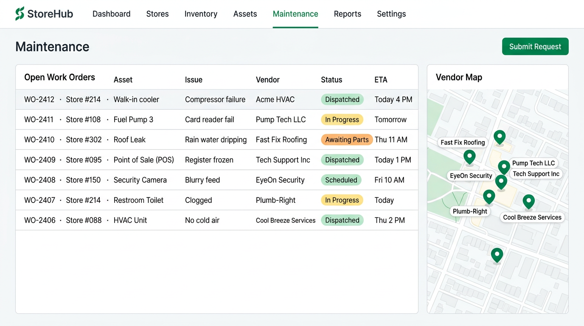The width and height of the screenshot is (584, 326).
Task: Click the Register frozen issue cell
Action: [209, 160]
